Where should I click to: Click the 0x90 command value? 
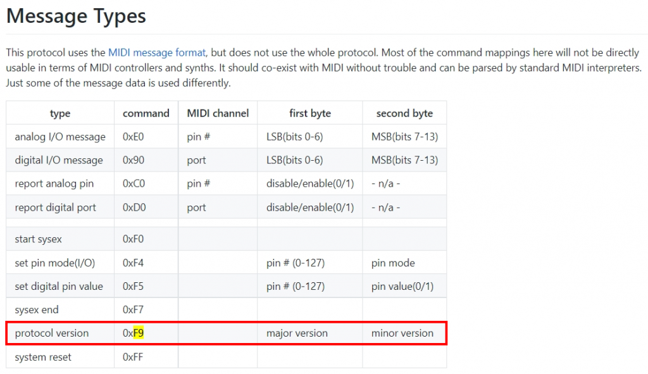point(134,160)
